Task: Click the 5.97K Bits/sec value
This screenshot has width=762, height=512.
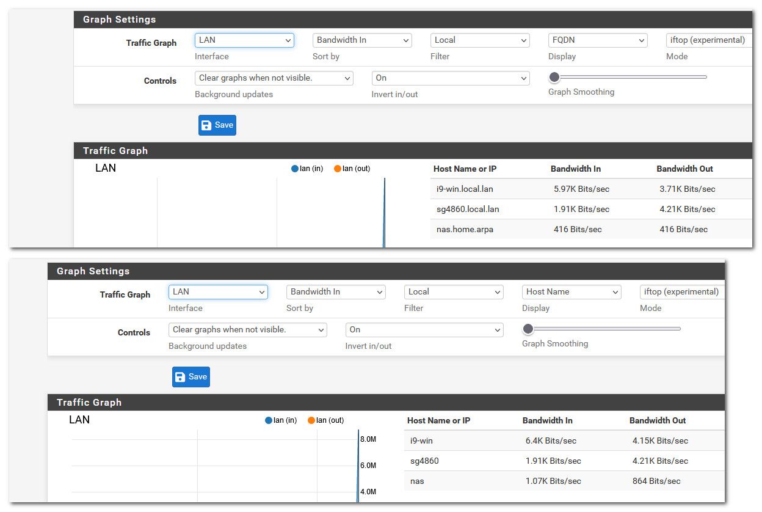Action: pos(581,189)
